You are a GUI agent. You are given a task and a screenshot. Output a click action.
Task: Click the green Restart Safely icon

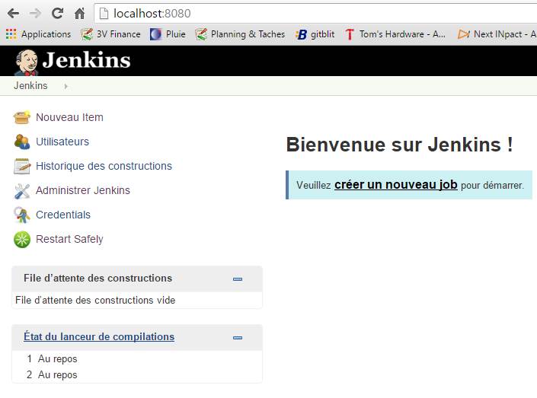[x=22, y=239]
